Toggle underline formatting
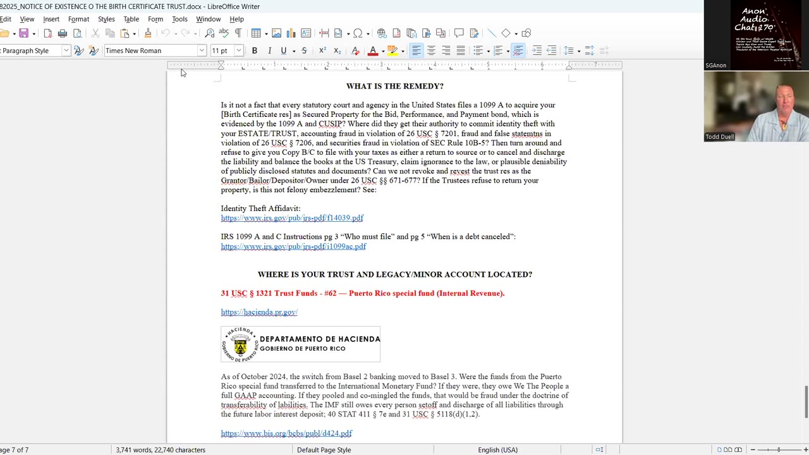The height and width of the screenshot is (455, 809). pos(283,51)
